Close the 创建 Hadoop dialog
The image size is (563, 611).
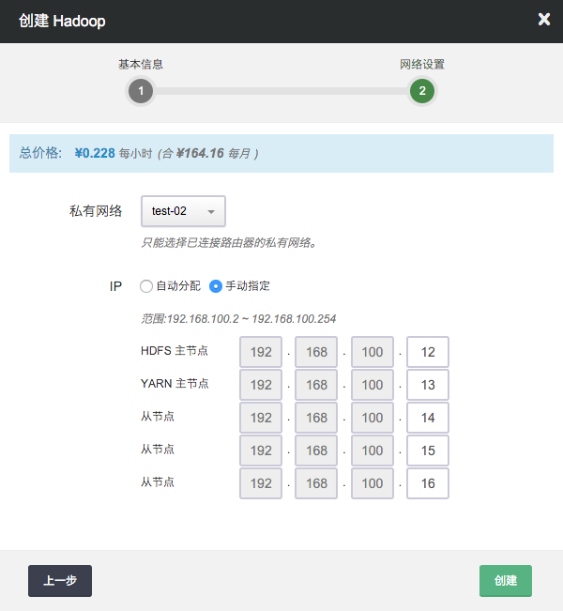tap(543, 20)
